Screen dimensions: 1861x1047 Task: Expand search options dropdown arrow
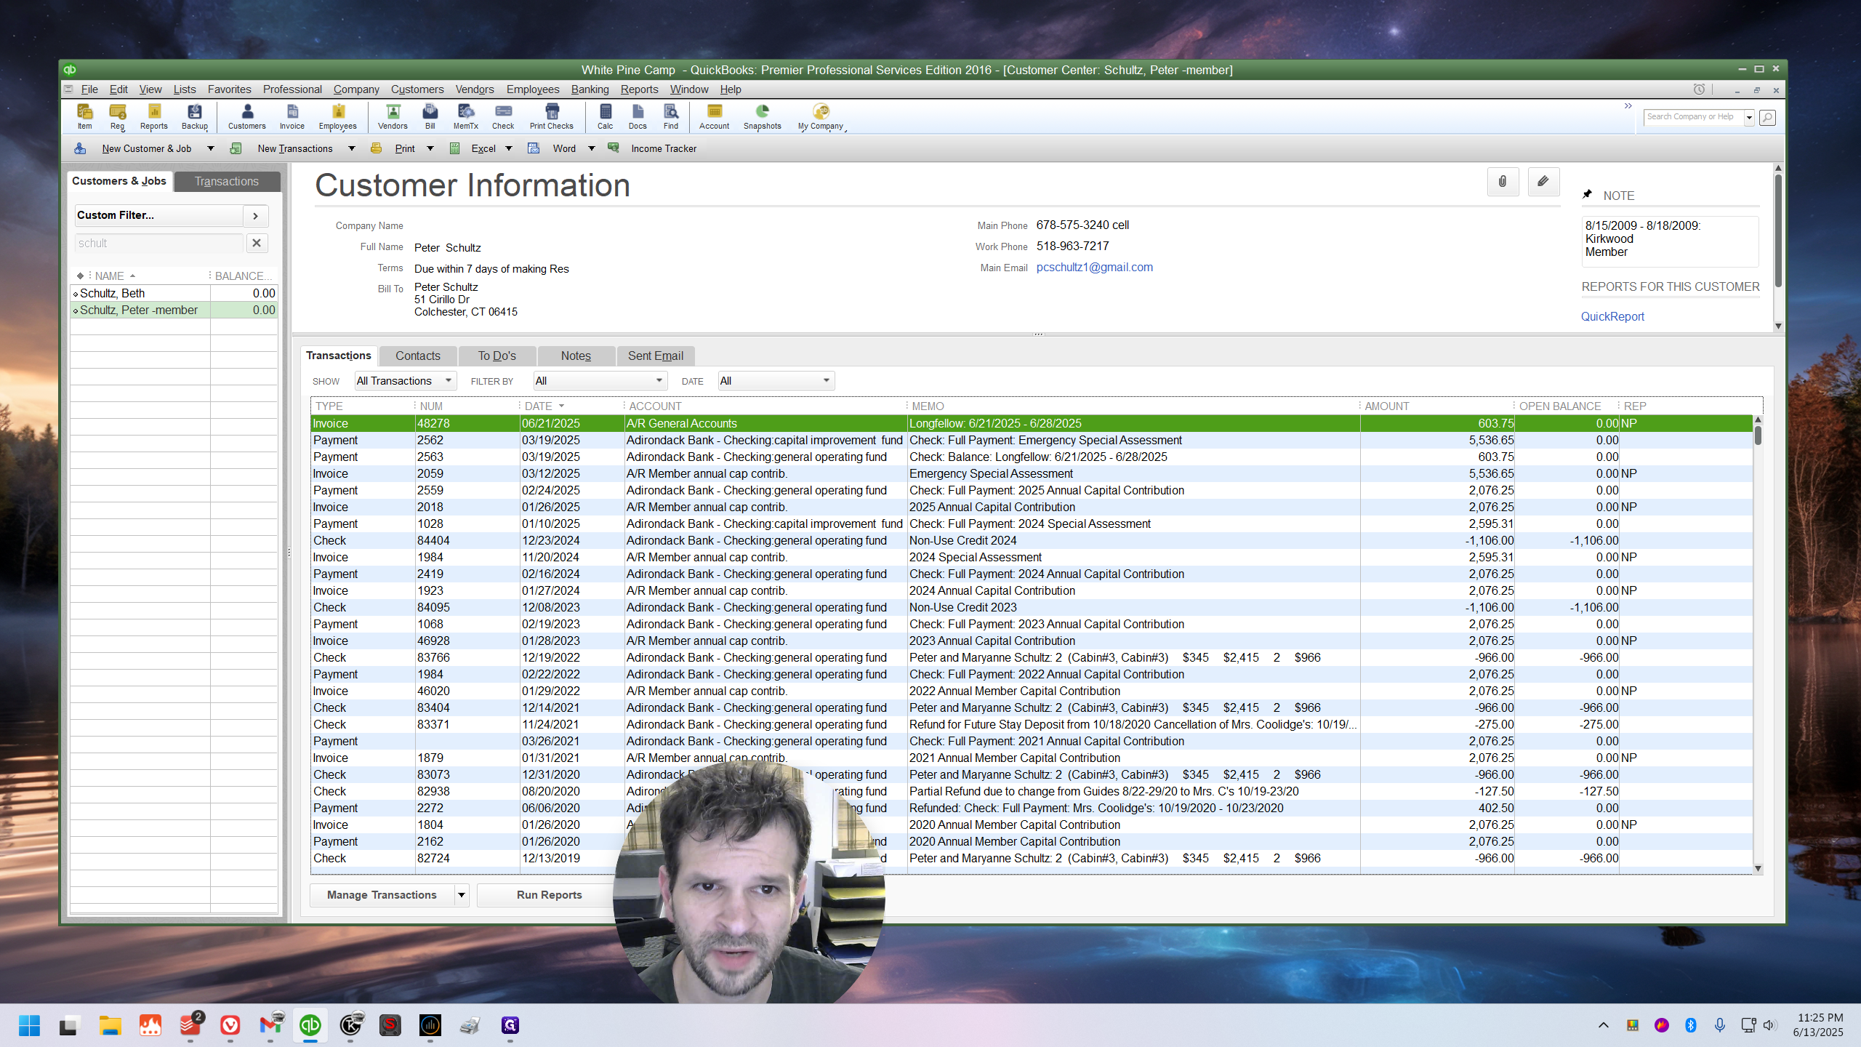point(1749,117)
